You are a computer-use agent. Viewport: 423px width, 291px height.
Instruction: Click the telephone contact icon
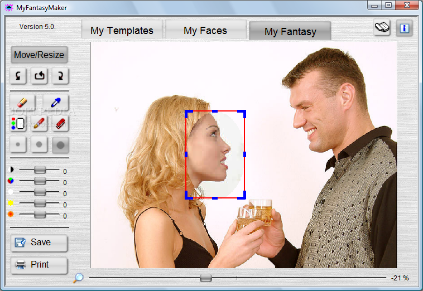[382, 27]
